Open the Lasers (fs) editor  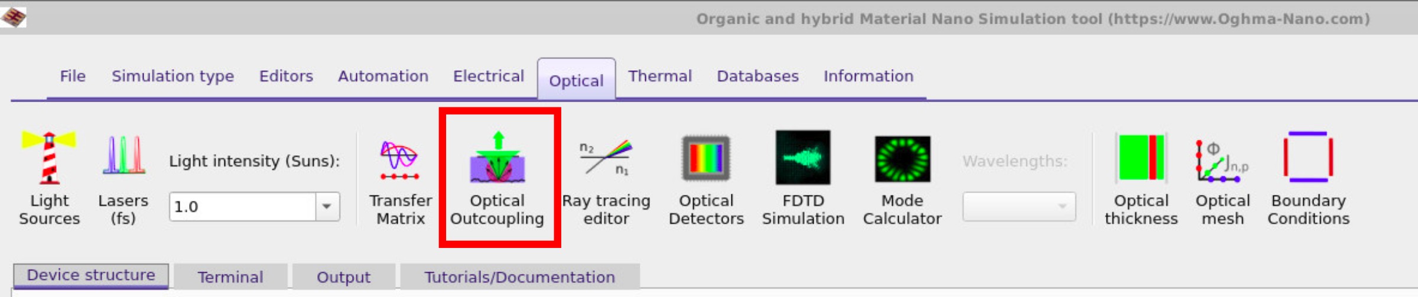click(123, 177)
